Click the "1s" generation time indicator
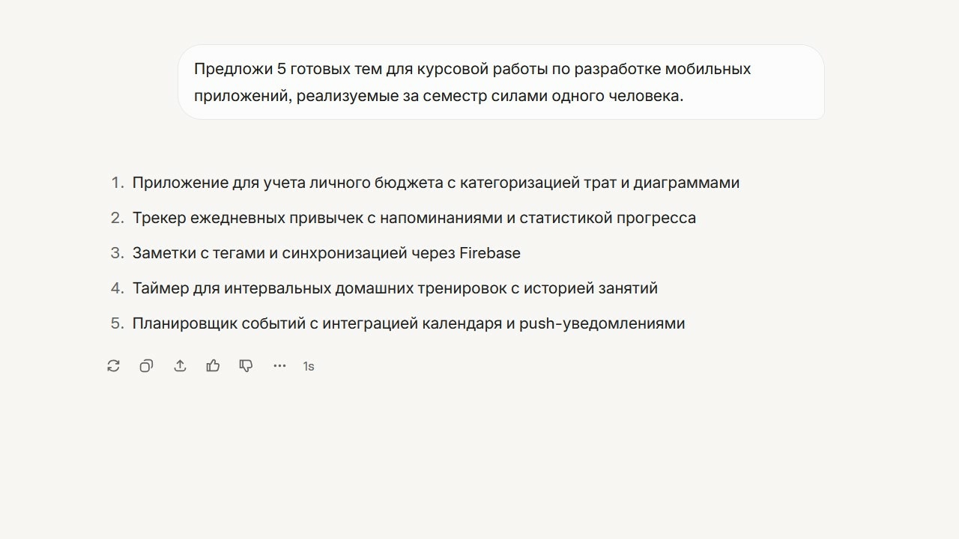The width and height of the screenshot is (959, 539). 308,366
